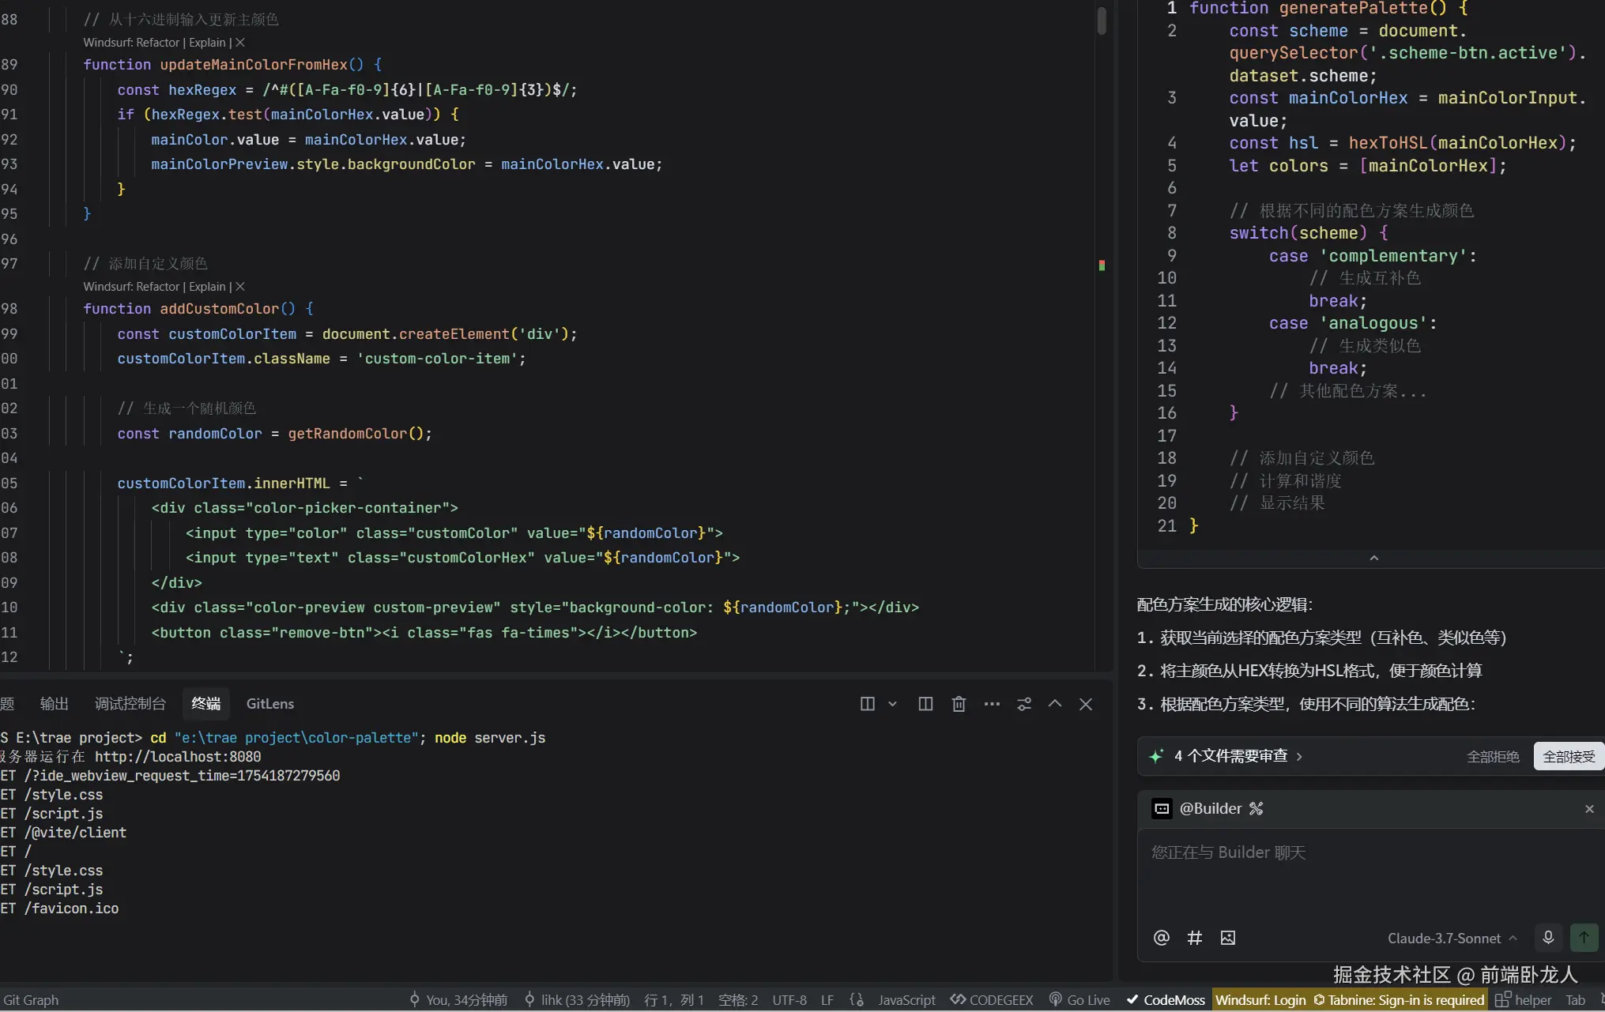Screen dimensions: 1605x1012
Task: Open the new terminal profile dropdown arrow
Action: pos(892,704)
